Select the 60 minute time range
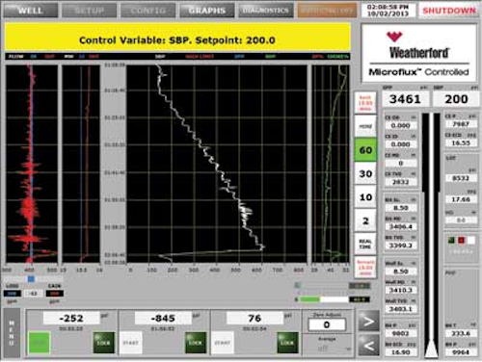The height and width of the screenshot is (362, 482). (365, 150)
